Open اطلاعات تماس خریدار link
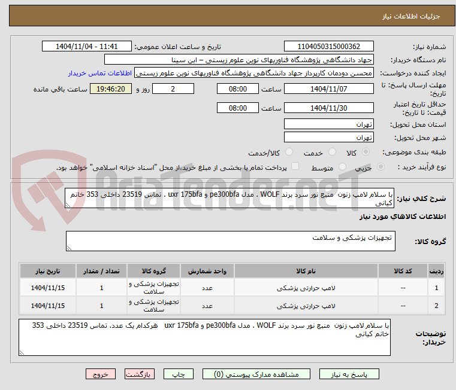 (99, 73)
